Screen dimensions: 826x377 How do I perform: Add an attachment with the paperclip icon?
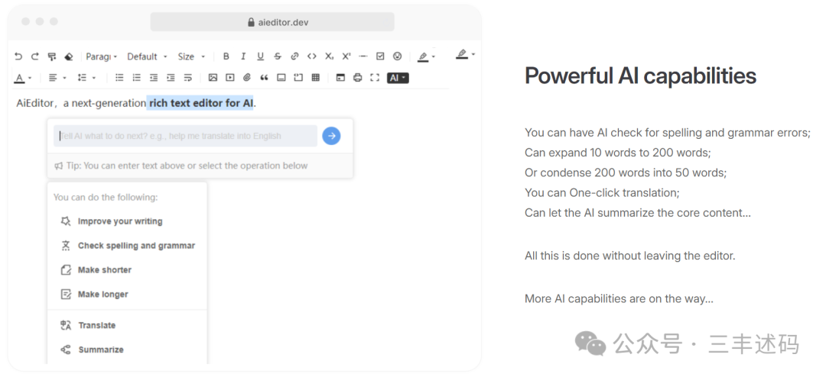(247, 78)
